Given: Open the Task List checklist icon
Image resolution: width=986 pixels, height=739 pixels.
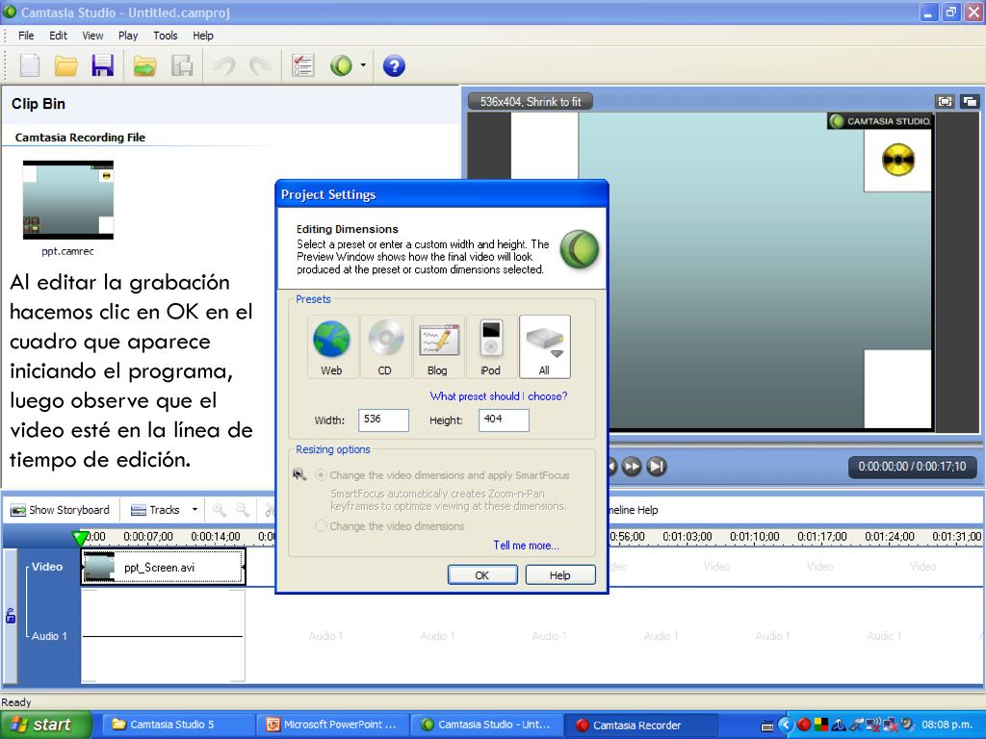Looking at the screenshot, I should click(302, 65).
